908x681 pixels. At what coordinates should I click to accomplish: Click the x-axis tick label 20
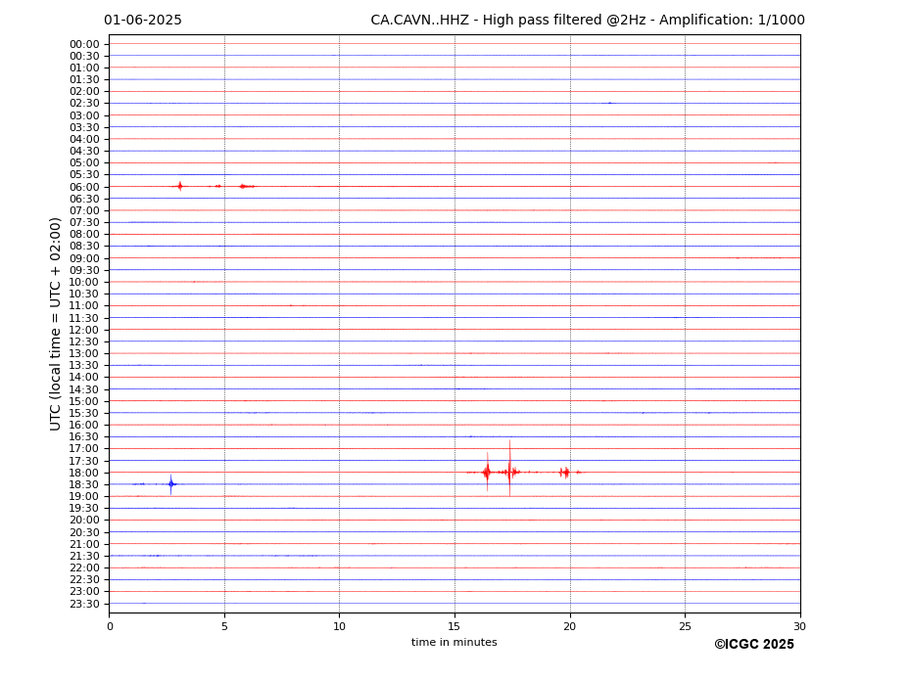(x=570, y=626)
